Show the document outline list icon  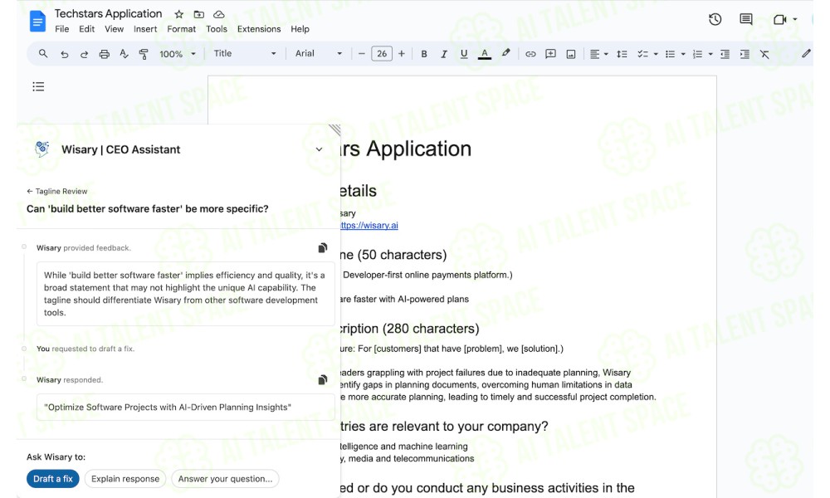(38, 86)
